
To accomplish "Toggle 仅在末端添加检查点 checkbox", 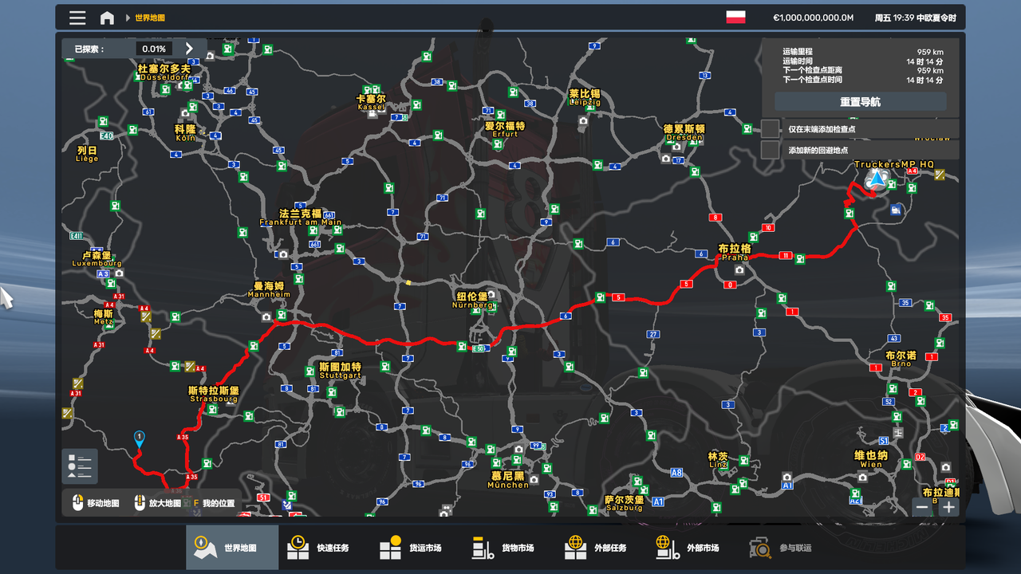I will [770, 129].
